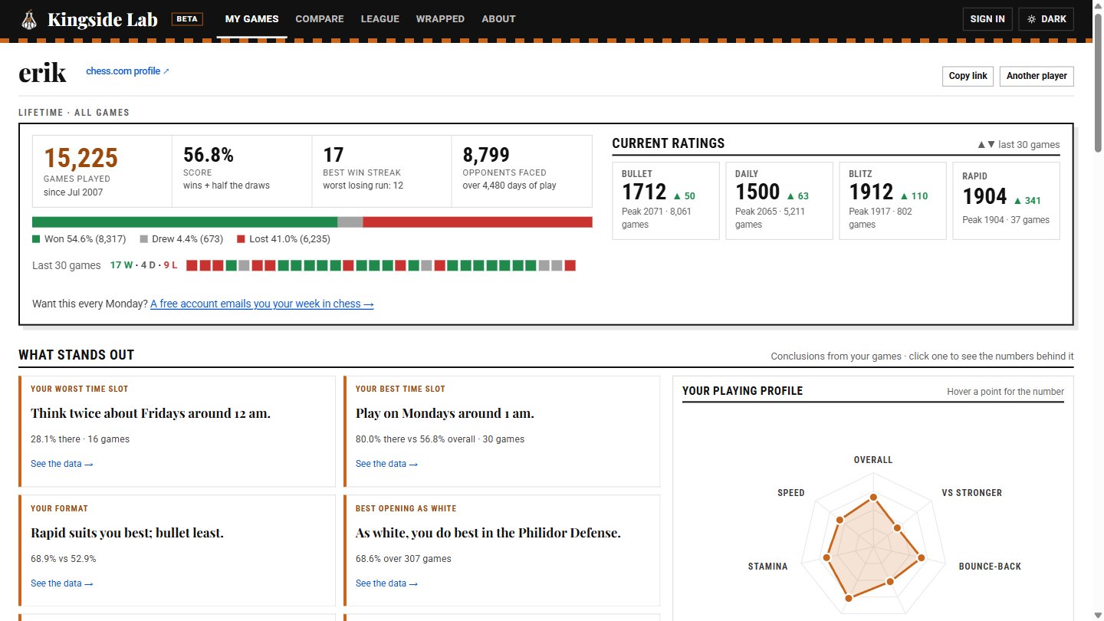
Task: Click the SPEED point on the radar chart
Action: [839, 520]
